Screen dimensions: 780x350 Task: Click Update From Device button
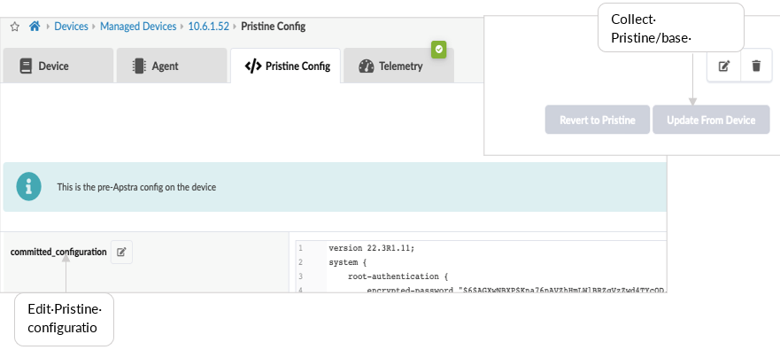coord(711,120)
